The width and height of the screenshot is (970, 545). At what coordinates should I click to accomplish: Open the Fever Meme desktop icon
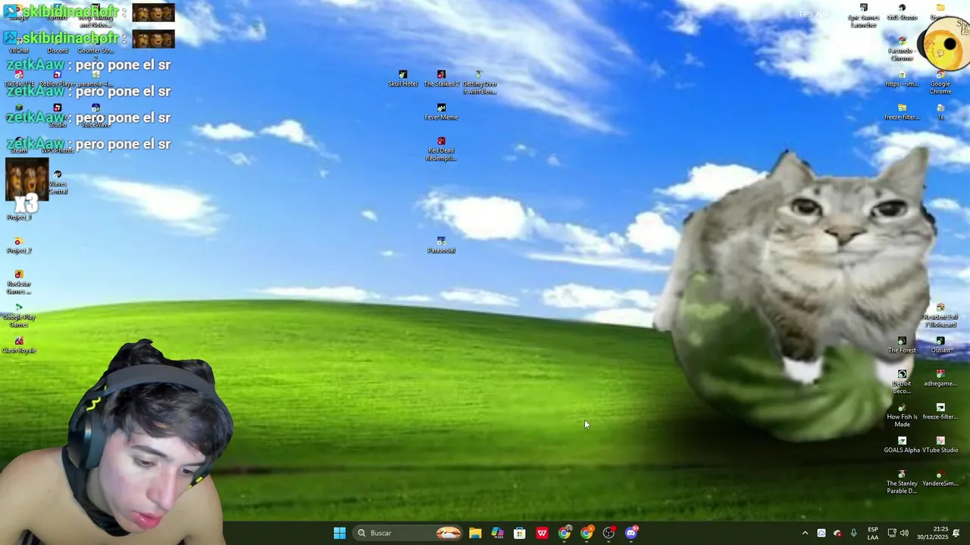point(441,112)
